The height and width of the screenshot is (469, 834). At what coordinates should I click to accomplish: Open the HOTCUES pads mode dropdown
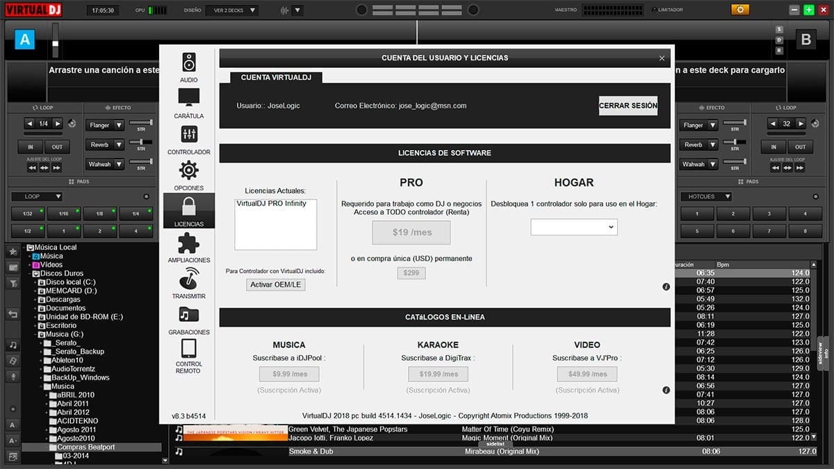706,197
